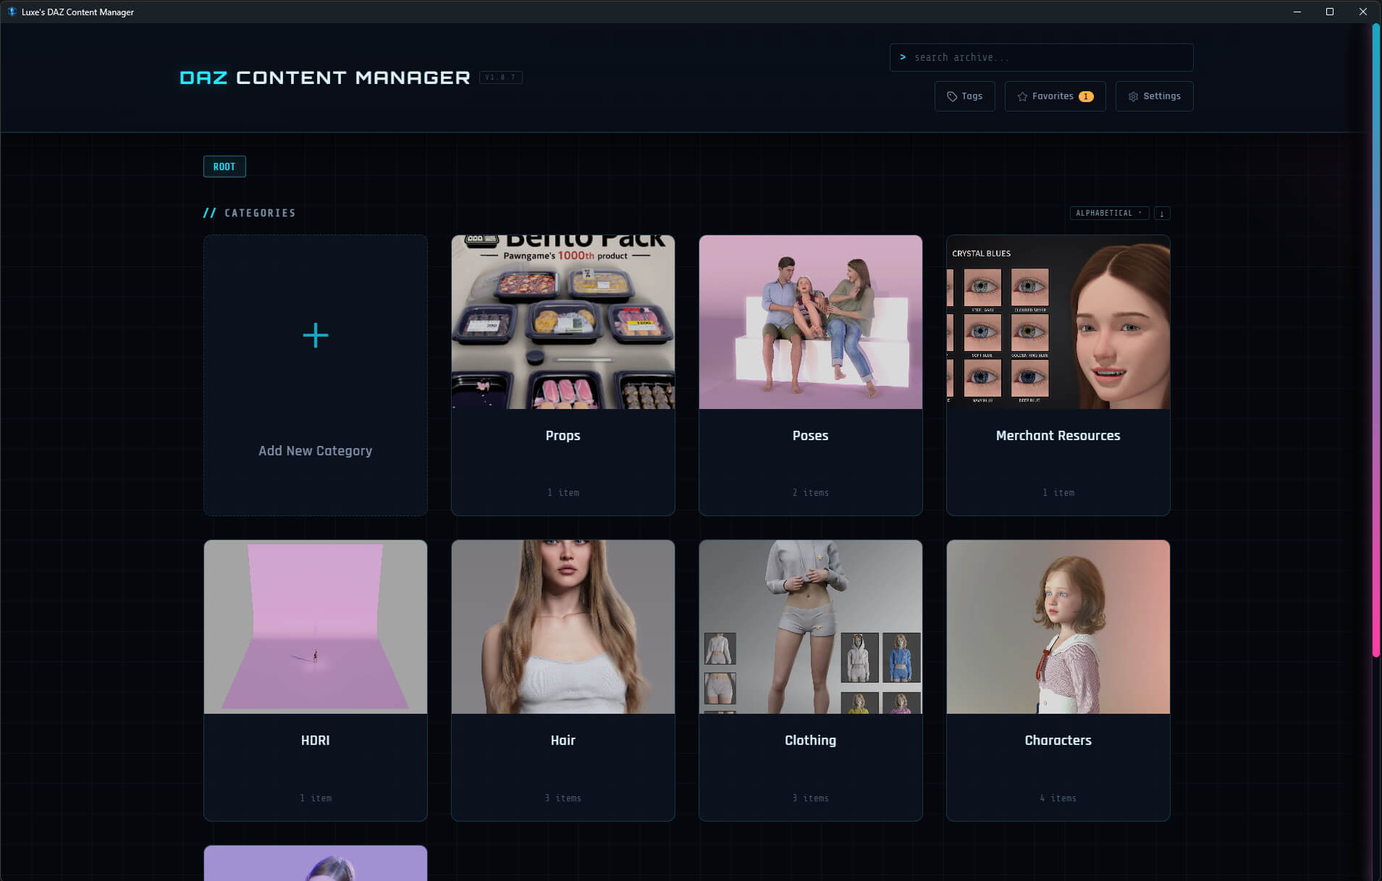Open the Characters category thumbnail

1058,627
